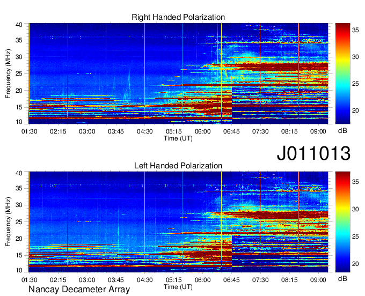Click "Frequency (MHz)" axis label of Left Handed plot
Viewport: 365px width, 296px height.
pos(8,222)
